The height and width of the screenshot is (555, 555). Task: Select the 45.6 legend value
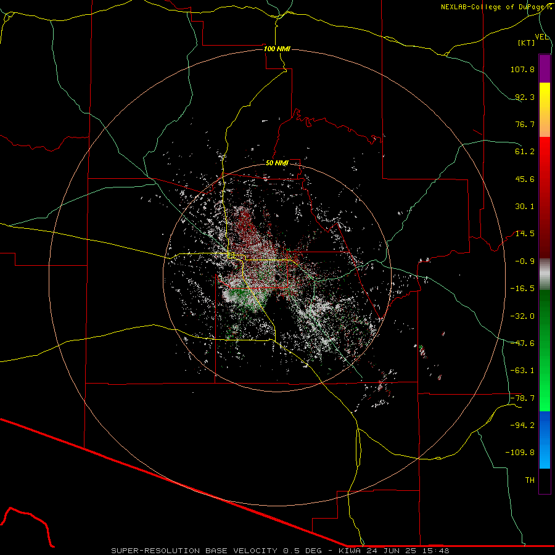click(525, 179)
